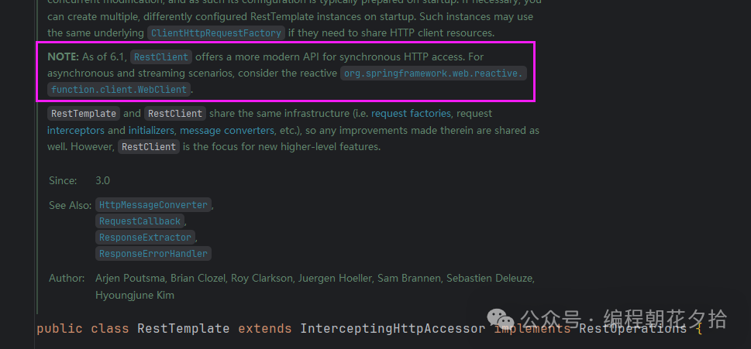Image resolution: width=751 pixels, height=349 pixels.
Task: Click RestClient tag after 'RestTemplate and'
Action: pos(175,114)
